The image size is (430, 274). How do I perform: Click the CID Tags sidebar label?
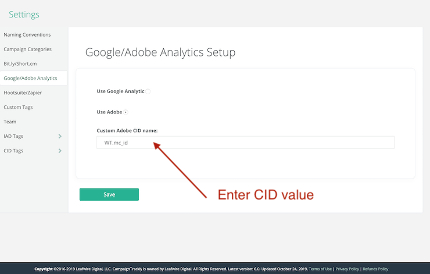pyautogui.click(x=13, y=151)
